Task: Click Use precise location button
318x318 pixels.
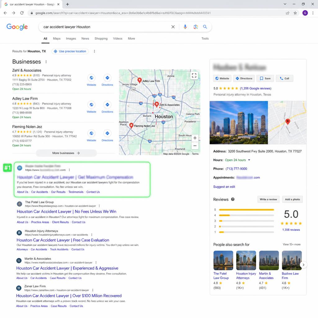Action: pos(70,51)
